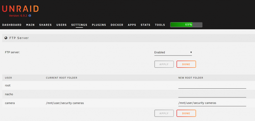The width and height of the screenshot is (255, 121).
Task: Click Done below FTP server dropdown
Action: (x=186, y=64)
